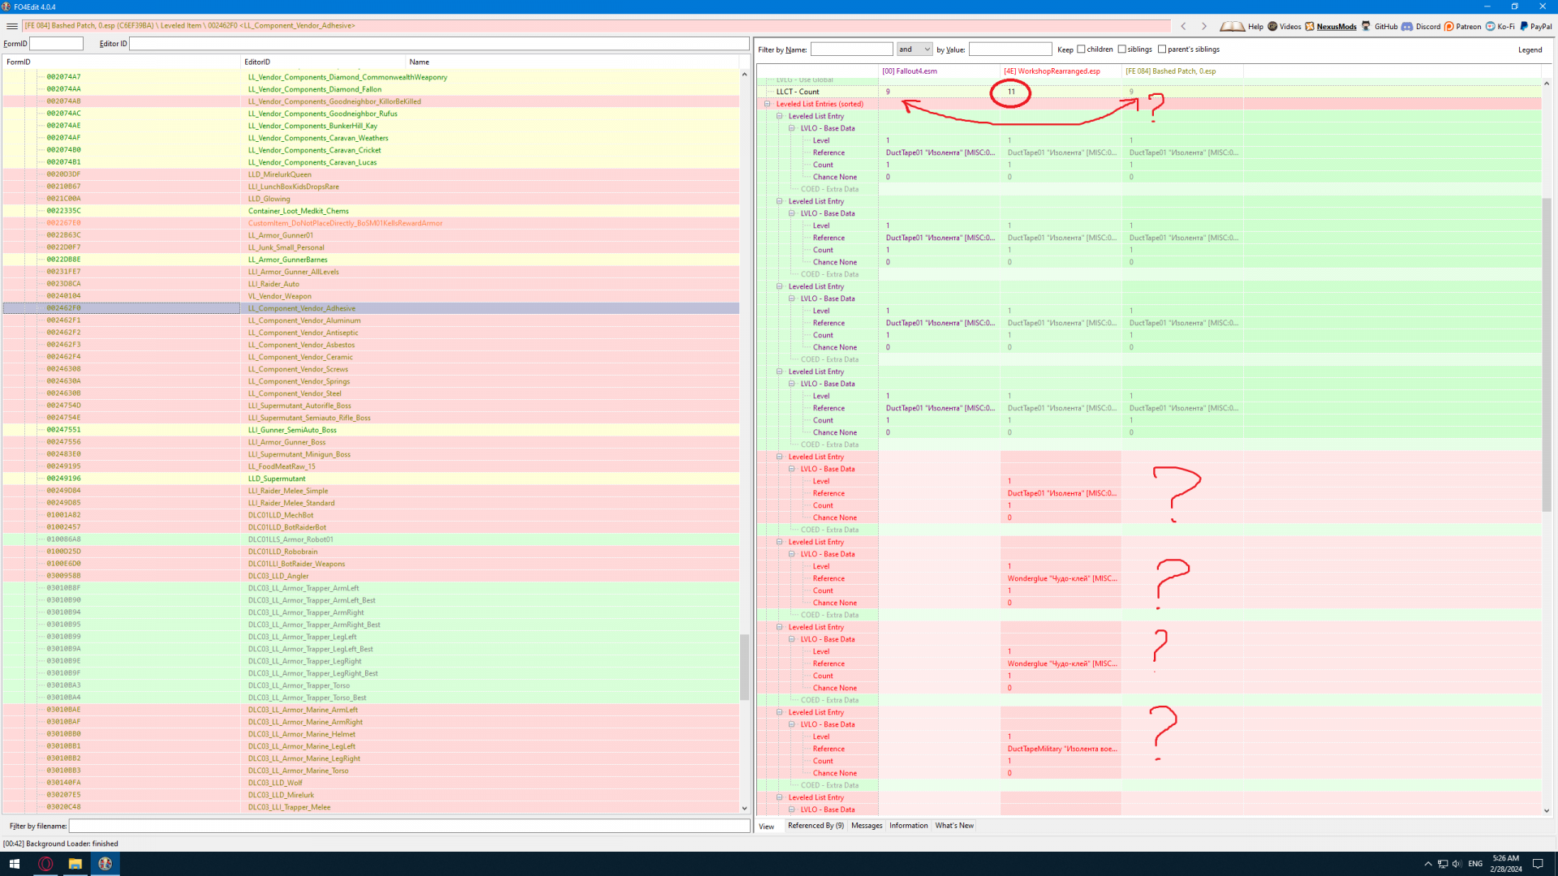The height and width of the screenshot is (876, 1558).
Task: Navigate back with left arrow
Action: point(1184,26)
